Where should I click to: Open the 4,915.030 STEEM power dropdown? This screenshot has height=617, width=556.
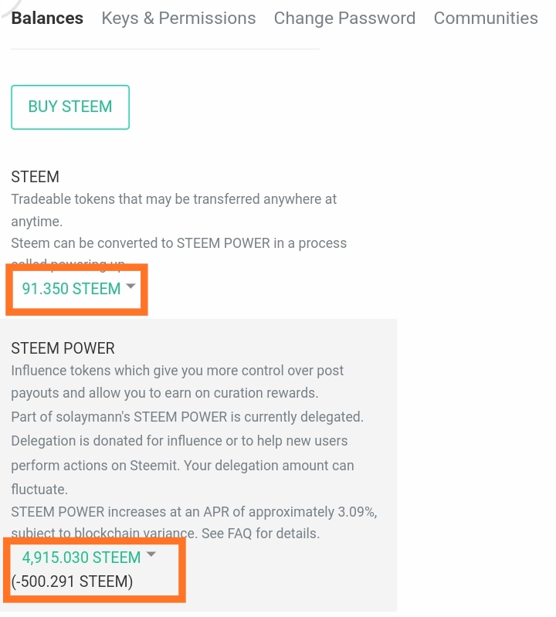[x=89, y=558]
